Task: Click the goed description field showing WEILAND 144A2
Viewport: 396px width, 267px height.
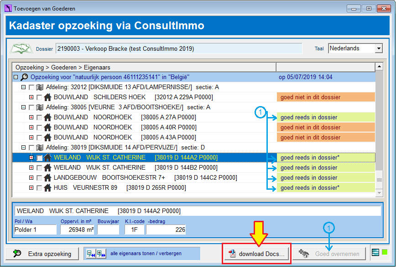Action: coord(198,211)
